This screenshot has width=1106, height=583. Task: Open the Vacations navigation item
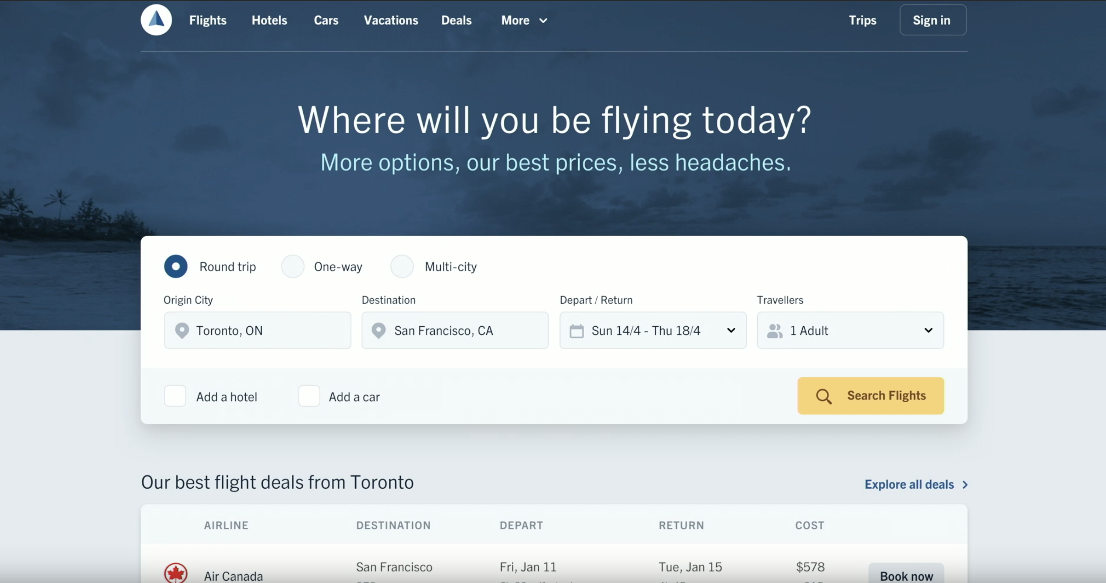point(391,20)
